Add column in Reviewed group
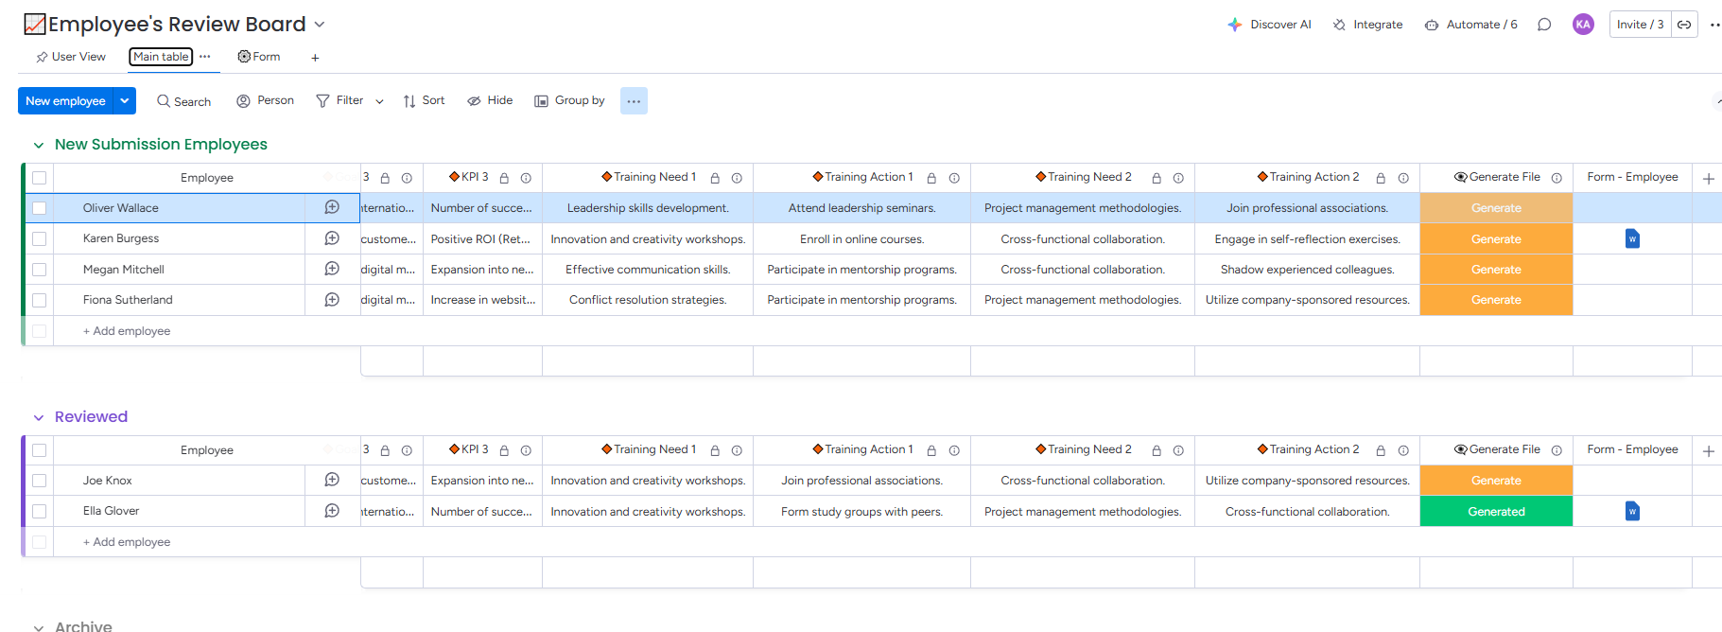Viewport: 1722px width, 632px height. coord(1709,451)
